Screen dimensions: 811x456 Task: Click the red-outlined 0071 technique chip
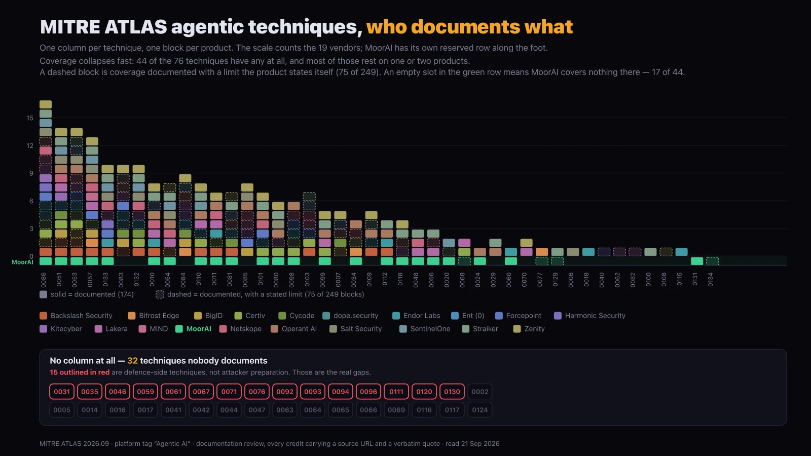tap(229, 392)
